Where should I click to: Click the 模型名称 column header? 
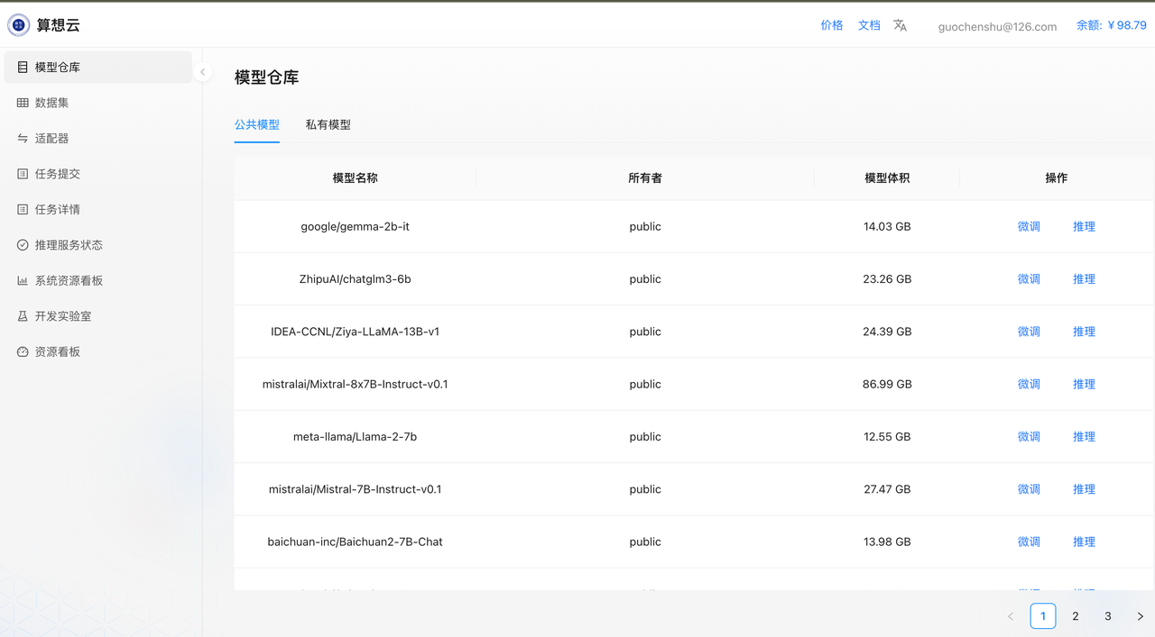356,178
